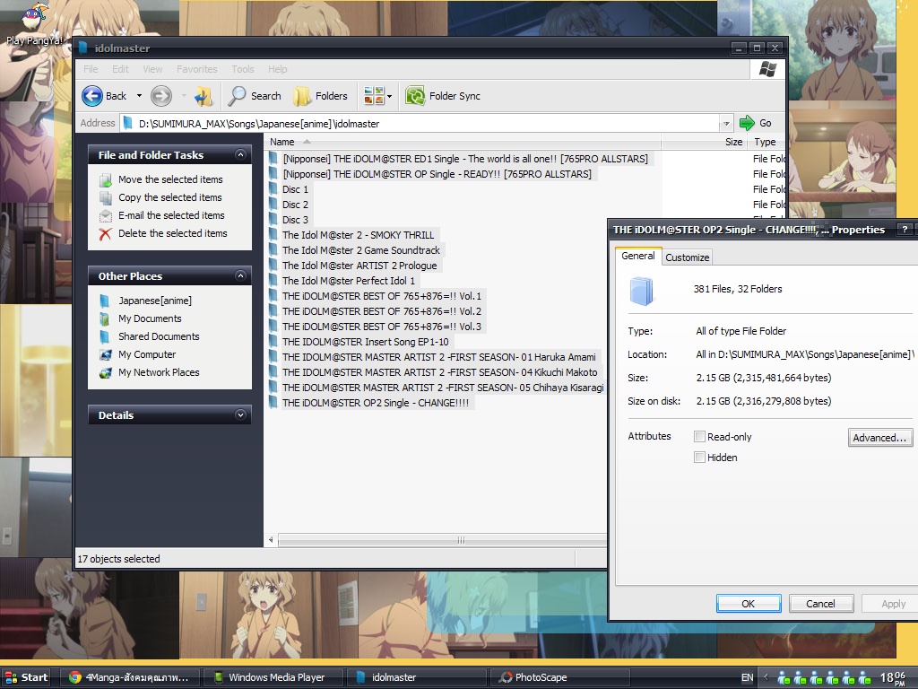Open the Forward history dropdown arrow
Viewport: 918px width, 689px height.
point(184,96)
